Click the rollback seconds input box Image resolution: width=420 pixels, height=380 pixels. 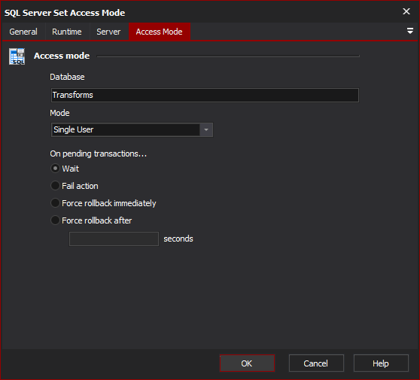[x=114, y=239]
